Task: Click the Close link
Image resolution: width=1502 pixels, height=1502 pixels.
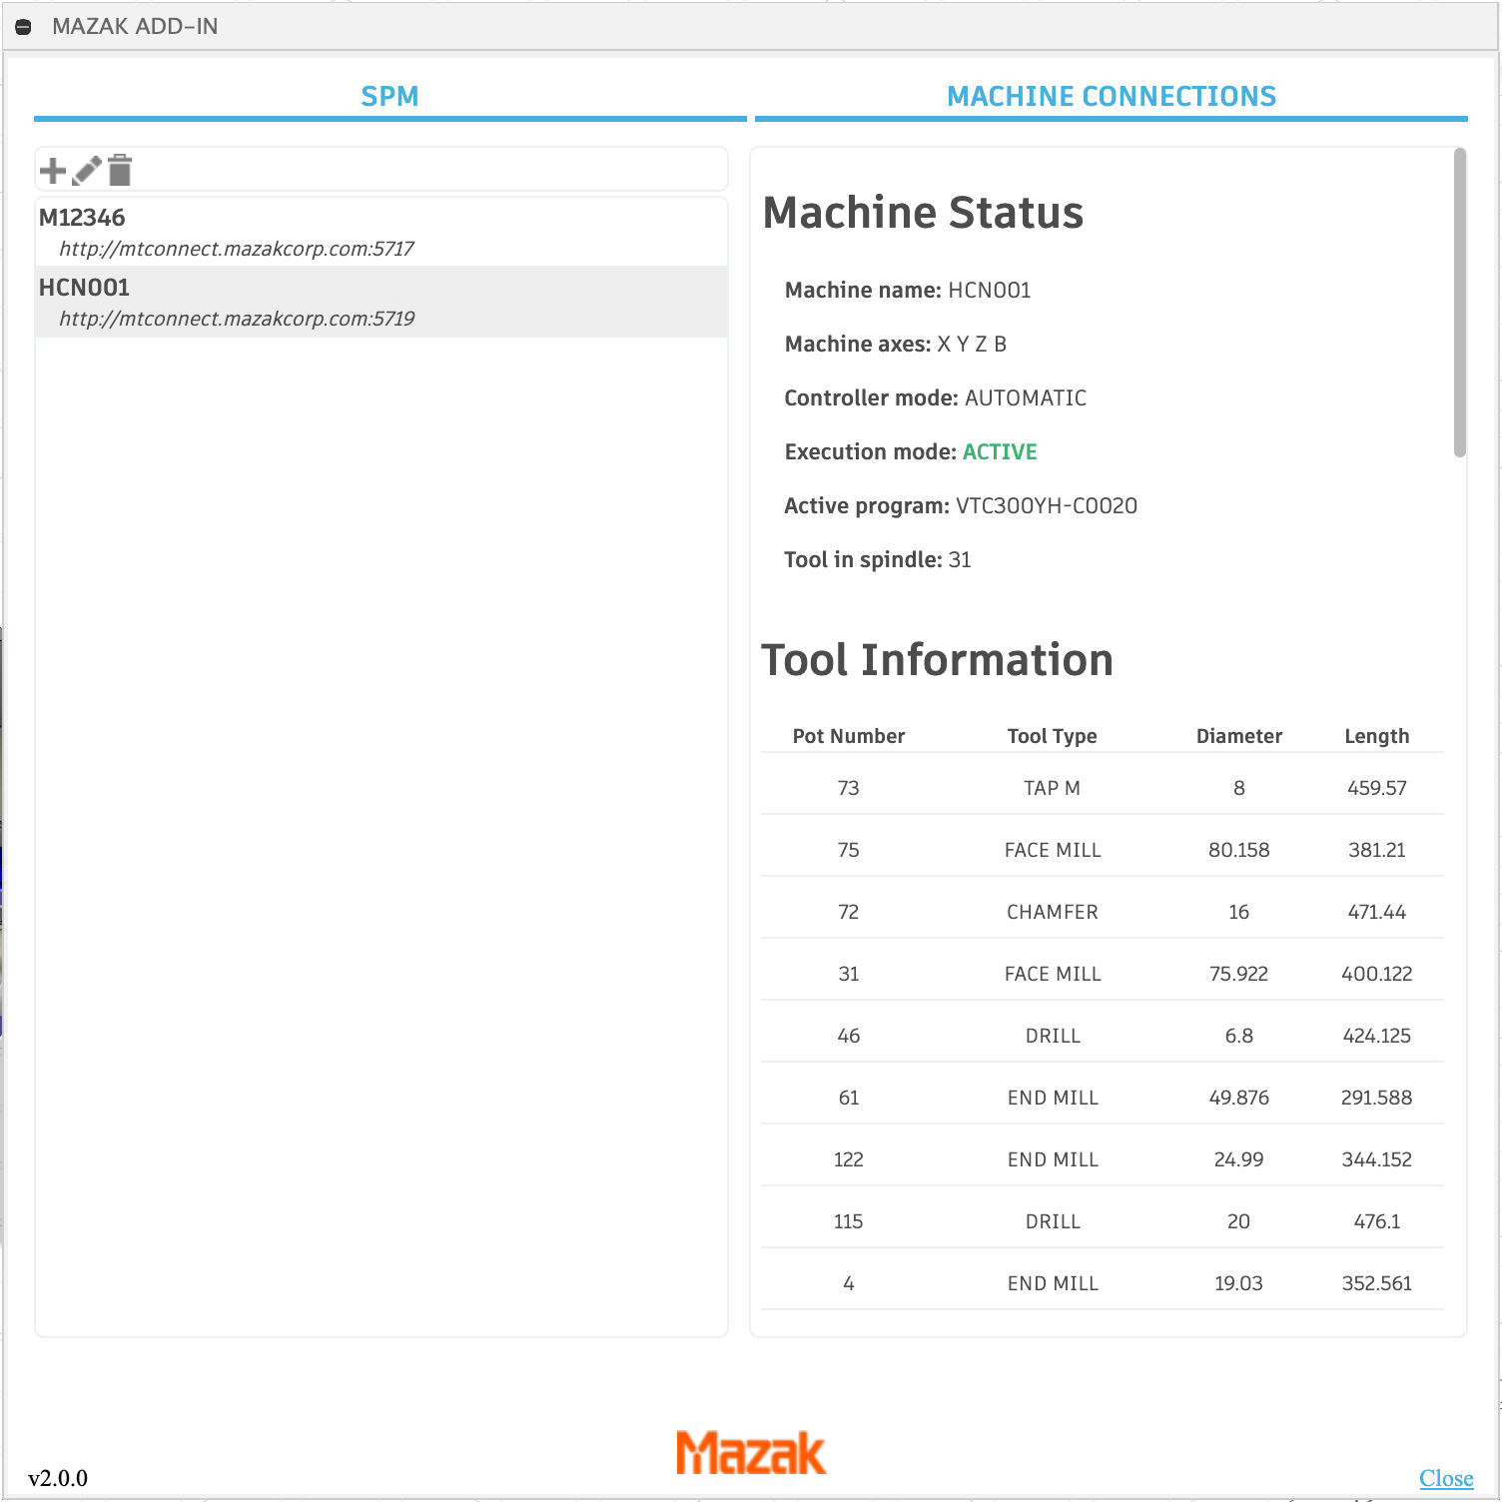Action: coord(1446,1478)
